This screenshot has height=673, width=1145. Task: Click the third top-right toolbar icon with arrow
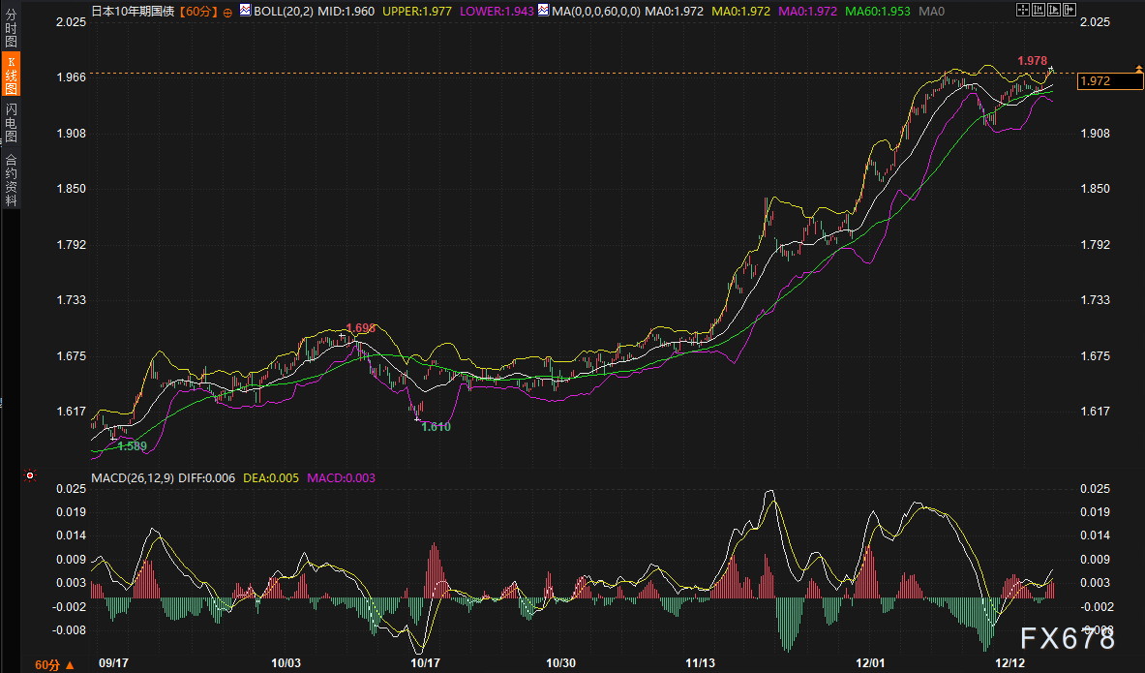[x=1055, y=10]
